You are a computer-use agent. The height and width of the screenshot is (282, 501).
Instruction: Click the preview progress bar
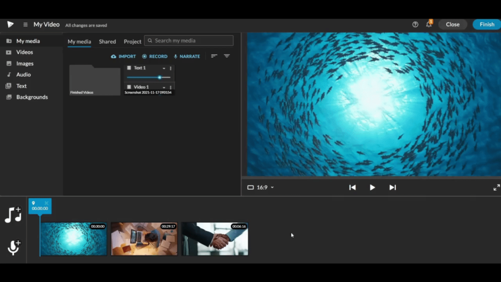pos(371,177)
